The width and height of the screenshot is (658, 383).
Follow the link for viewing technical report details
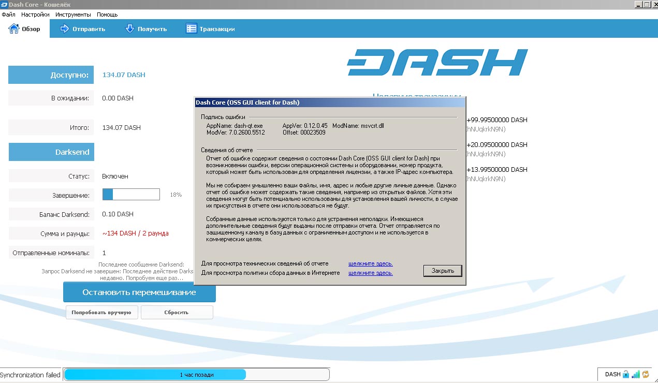click(371, 263)
